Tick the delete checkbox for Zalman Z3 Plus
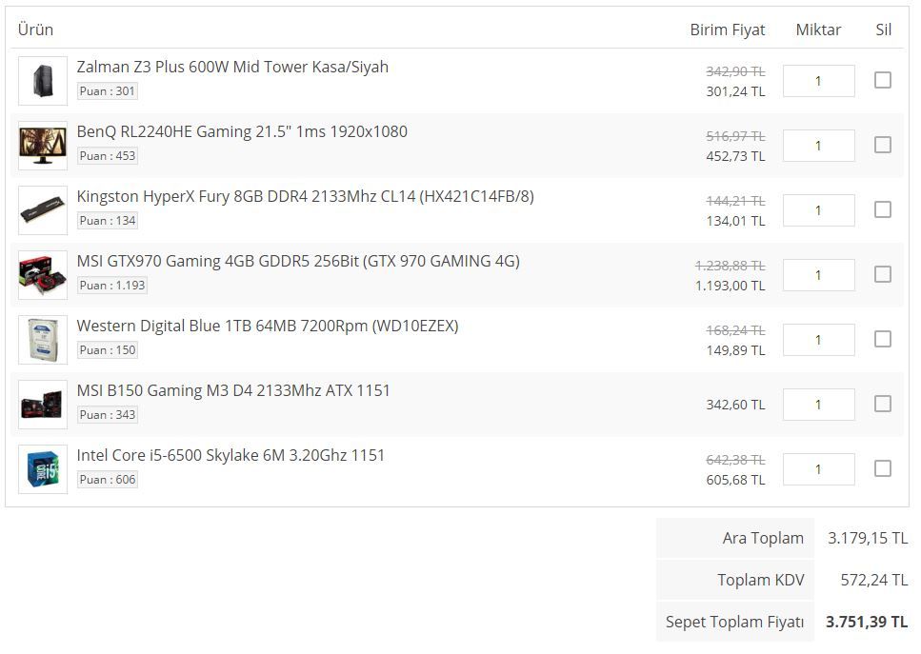 pyautogui.click(x=882, y=80)
